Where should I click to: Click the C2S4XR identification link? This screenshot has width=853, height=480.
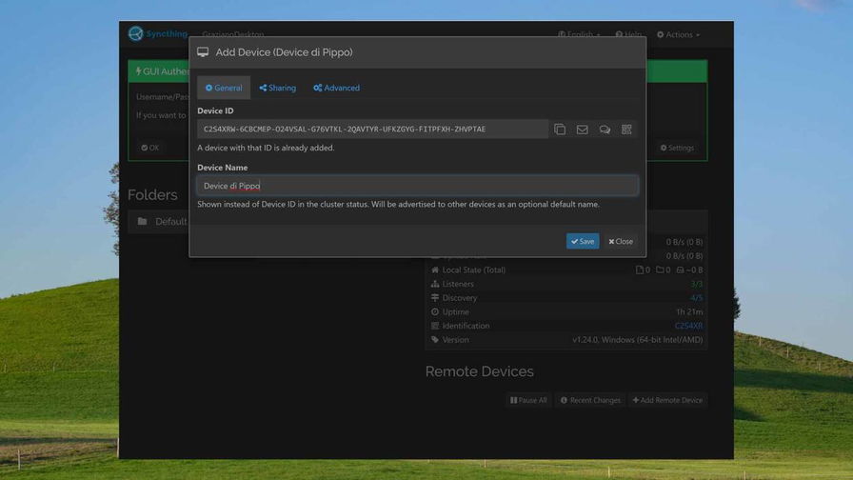click(x=688, y=326)
